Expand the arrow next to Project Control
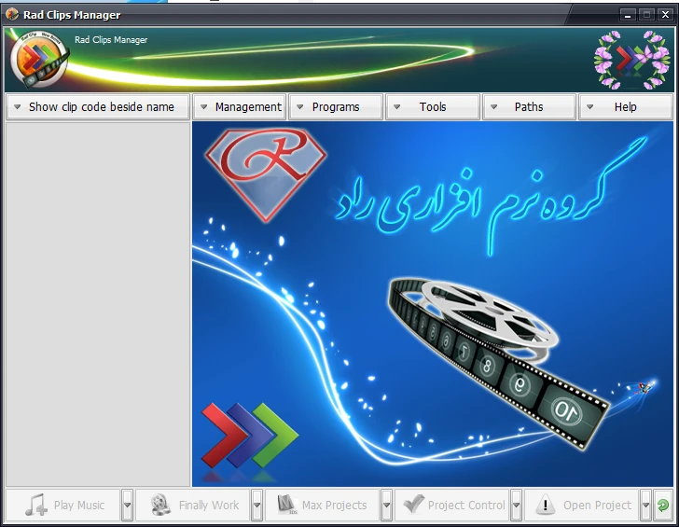The image size is (679, 527). pyautogui.click(x=516, y=506)
